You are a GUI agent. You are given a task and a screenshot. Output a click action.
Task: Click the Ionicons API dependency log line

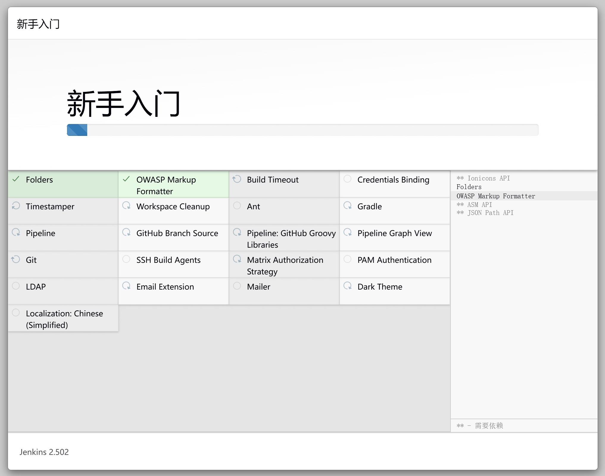[x=483, y=178]
